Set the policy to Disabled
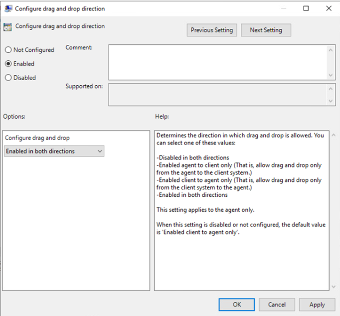 [x=8, y=78]
